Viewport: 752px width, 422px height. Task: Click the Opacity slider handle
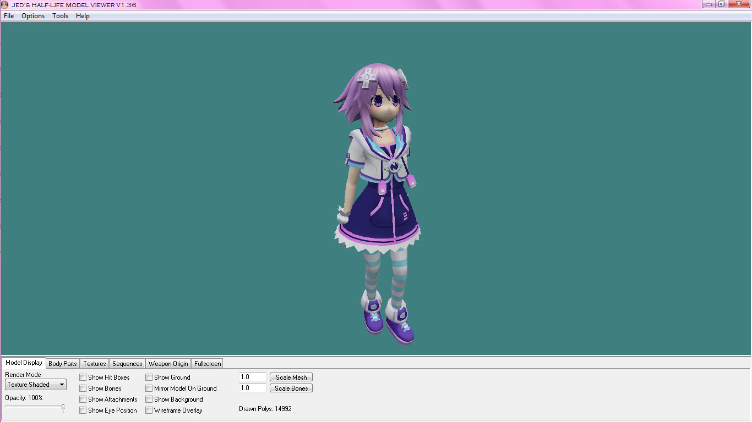(63, 408)
